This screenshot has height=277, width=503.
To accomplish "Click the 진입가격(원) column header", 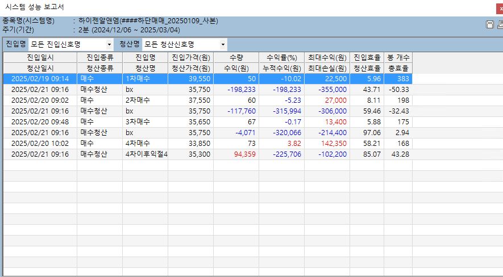I will [x=190, y=58].
